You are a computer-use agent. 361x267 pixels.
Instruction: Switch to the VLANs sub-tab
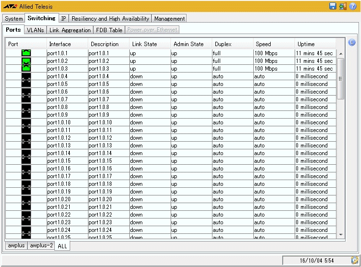tap(35, 30)
